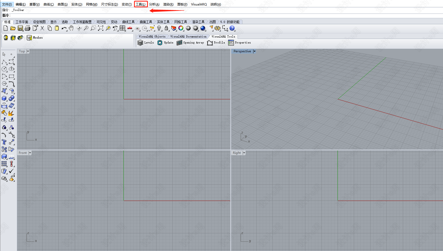Screen dimensions: 443x251
Task: Click the color wheel Object properties icon
Action: point(181,28)
